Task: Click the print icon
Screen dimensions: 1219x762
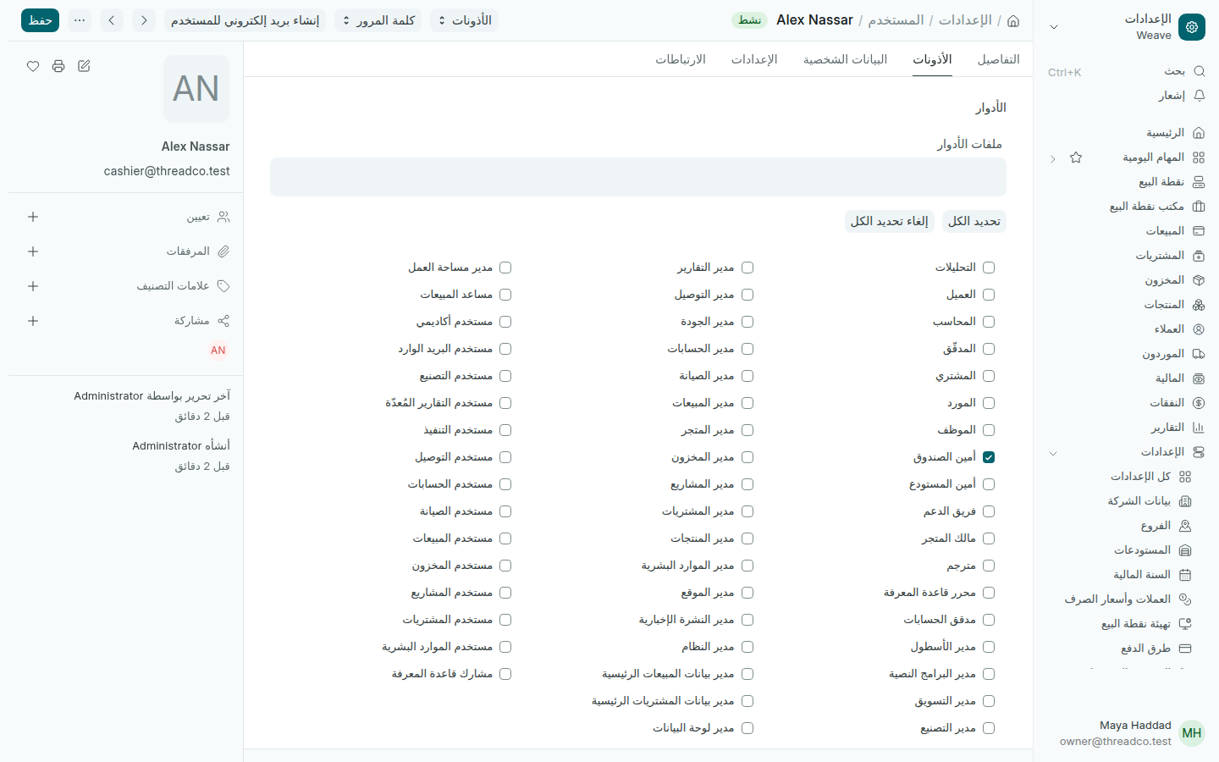Action: (58, 66)
